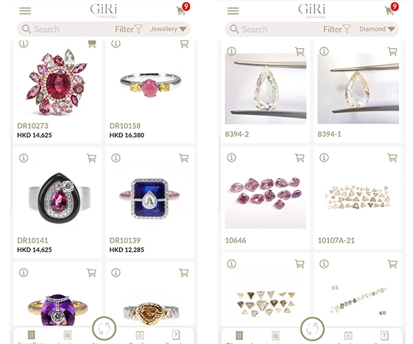Screen dimensions: 413x344
Task: Open hamburger menu on Jewellery screen
Action: click(x=25, y=11)
